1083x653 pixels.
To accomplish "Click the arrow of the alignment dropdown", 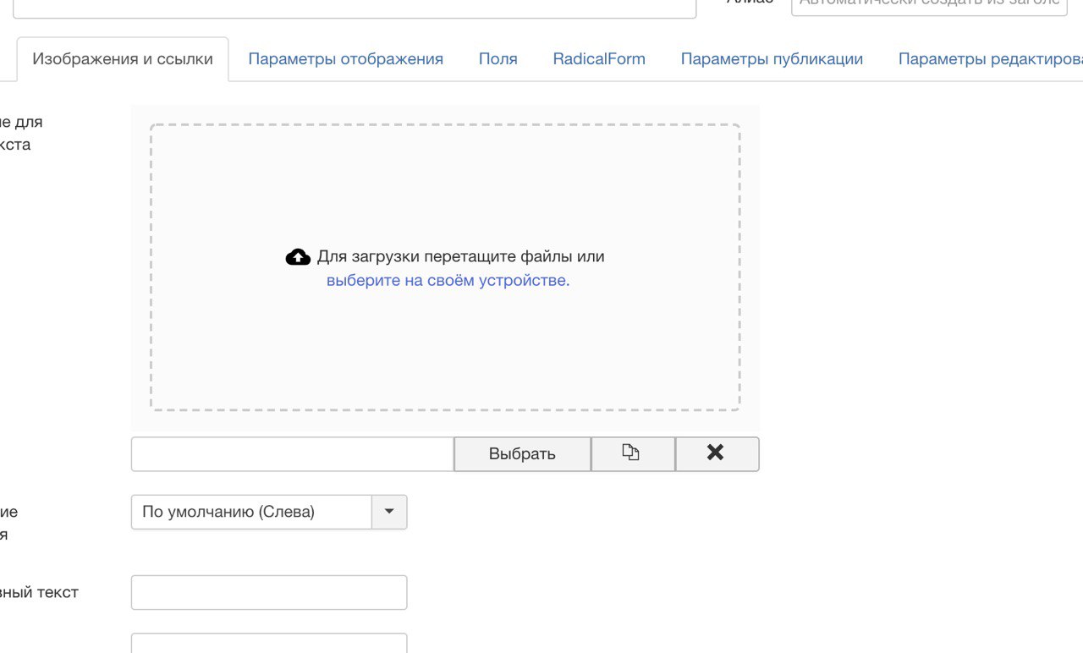I will click(x=389, y=512).
